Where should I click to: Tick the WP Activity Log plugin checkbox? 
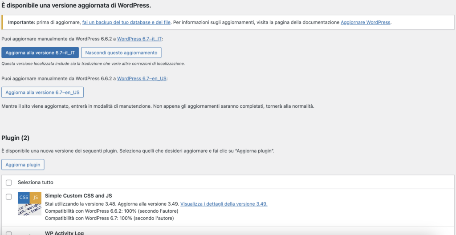pyautogui.click(x=9, y=233)
